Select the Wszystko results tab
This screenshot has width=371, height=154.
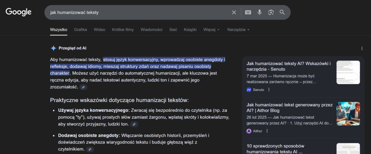pyautogui.click(x=59, y=30)
